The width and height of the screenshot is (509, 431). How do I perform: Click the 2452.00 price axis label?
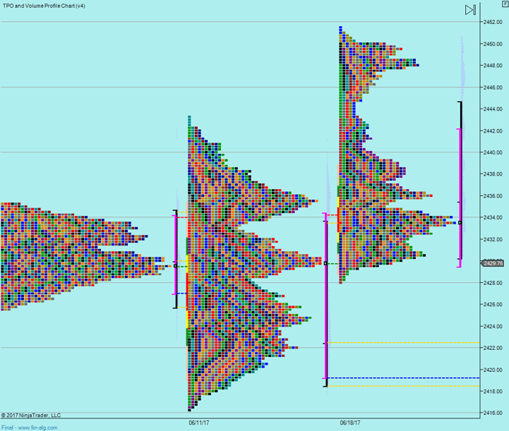[x=493, y=22]
